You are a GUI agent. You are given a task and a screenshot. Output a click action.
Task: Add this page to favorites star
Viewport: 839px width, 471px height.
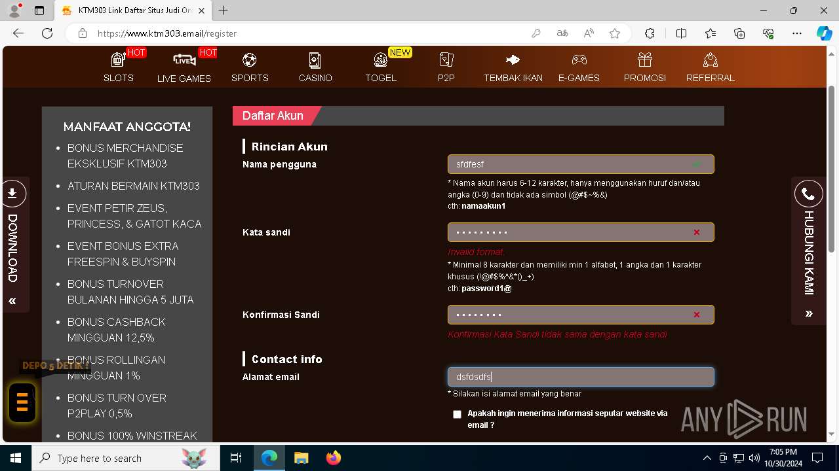(x=615, y=33)
